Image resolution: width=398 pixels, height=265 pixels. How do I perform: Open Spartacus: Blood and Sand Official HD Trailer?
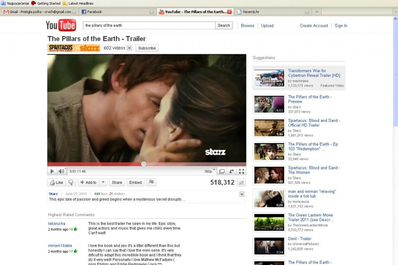click(x=314, y=123)
